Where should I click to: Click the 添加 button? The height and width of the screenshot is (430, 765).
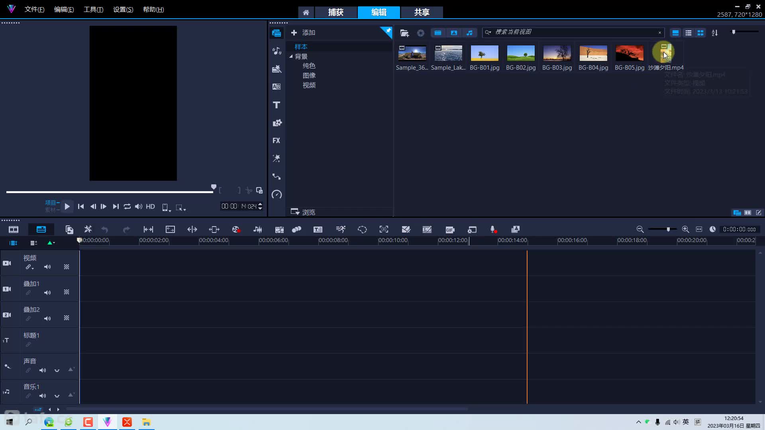[303, 33]
